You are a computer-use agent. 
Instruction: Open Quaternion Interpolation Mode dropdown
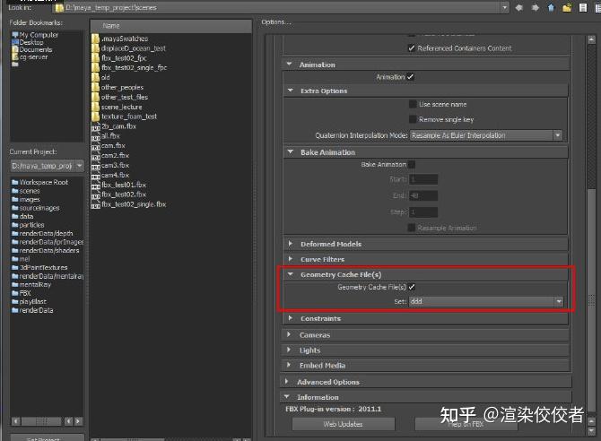[x=486, y=135]
